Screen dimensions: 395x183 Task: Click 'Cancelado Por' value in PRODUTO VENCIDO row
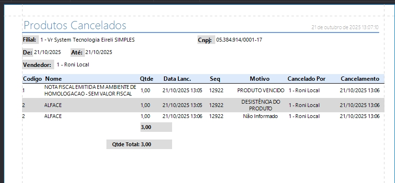pos(304,90)
